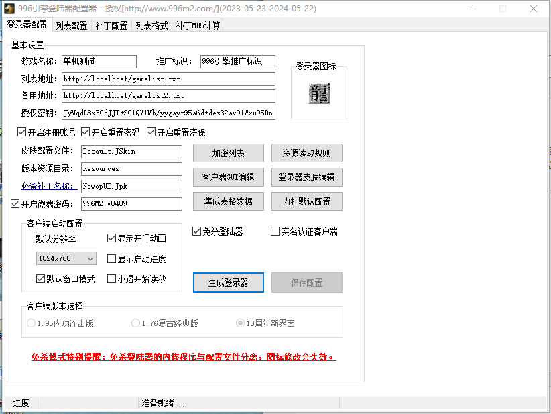The width and height of the screenshot is (551, 414).
Task: Click the 授权密钥 text field
Action: coord(168,113)
